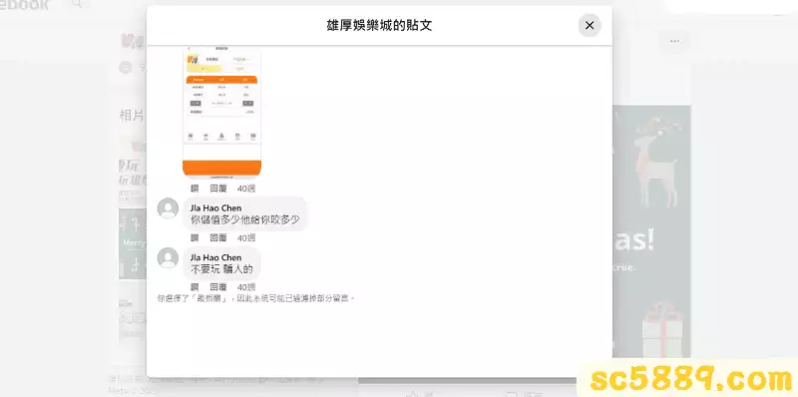Click 相片 section heading on background page
The height and width of the screenshot is (397, 798).
[x=132, y=116]
